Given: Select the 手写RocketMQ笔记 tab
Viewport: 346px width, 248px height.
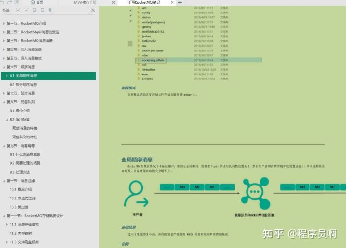Looking at the screenshot, I should click(x=144, y=2).
